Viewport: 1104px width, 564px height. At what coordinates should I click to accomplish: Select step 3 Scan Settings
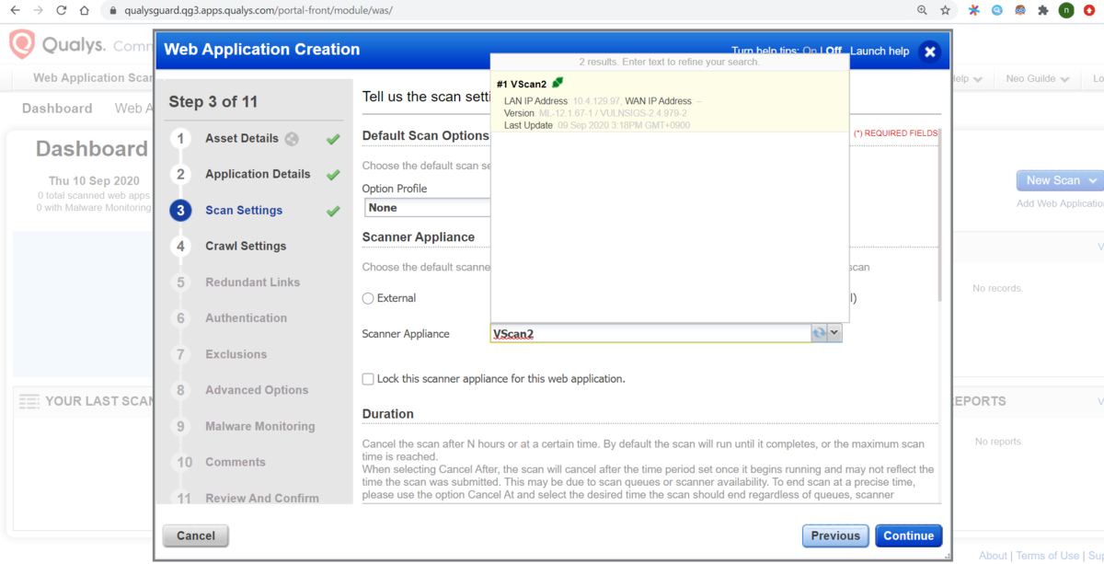244,210
